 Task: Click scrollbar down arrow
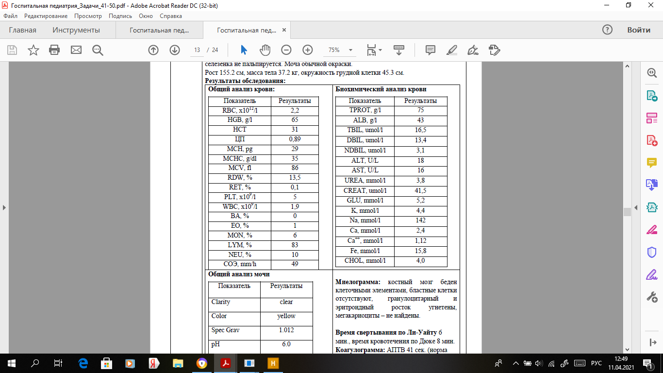pyautogui.click(x=627, y=350)
